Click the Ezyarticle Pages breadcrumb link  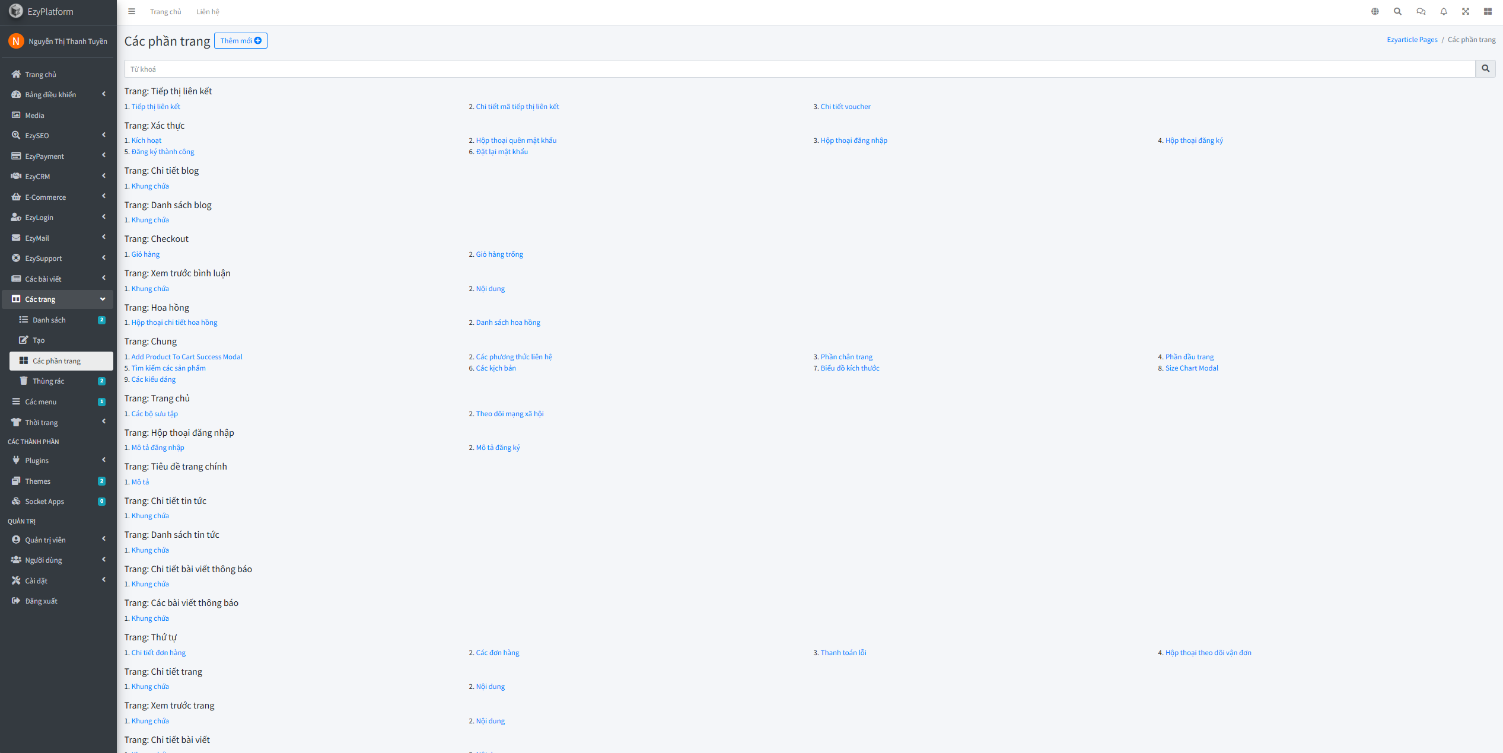click(1412, 40)
